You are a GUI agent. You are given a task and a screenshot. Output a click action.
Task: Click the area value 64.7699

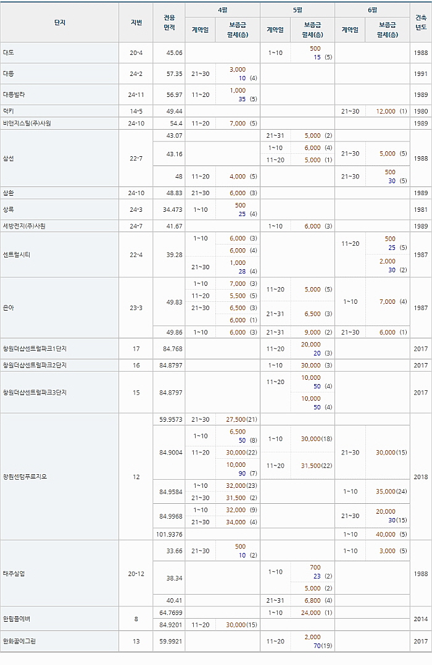(x=171, y=613)
